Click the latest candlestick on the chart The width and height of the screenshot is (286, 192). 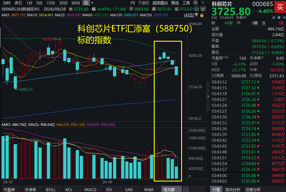click(176, 71)
